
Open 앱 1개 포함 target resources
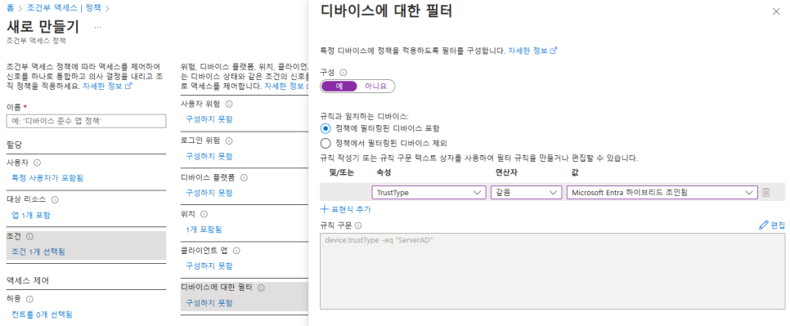(x=31, y=215)
